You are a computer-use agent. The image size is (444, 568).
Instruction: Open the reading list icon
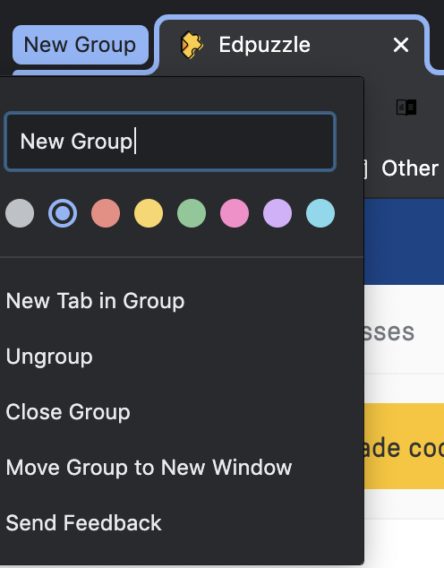click(406, 108)
